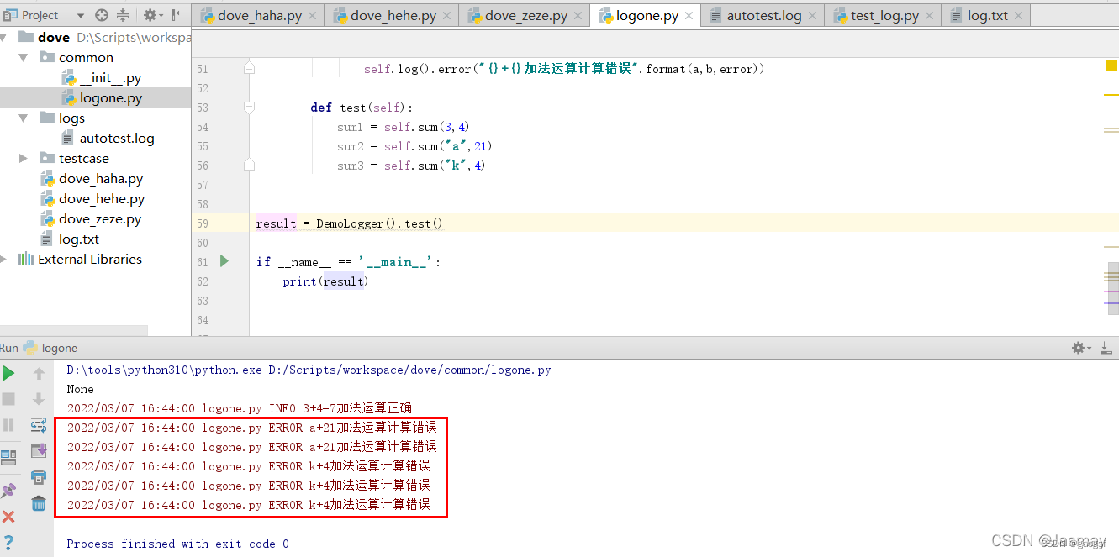
Task: Close the dove_hehe.py tab
Action: [446, 16]
